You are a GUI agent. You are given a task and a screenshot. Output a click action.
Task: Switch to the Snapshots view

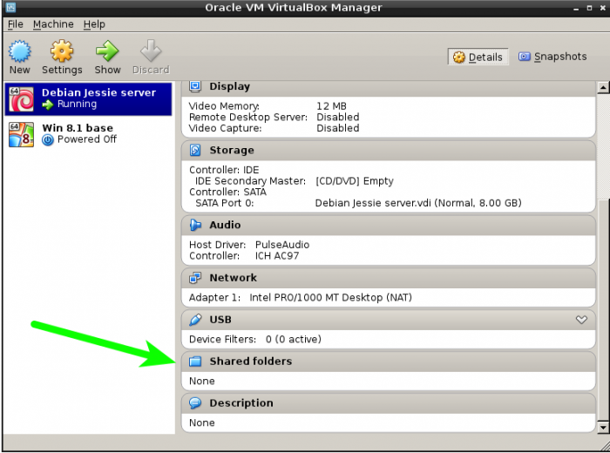pyautogui.click(x=552, y=57)
